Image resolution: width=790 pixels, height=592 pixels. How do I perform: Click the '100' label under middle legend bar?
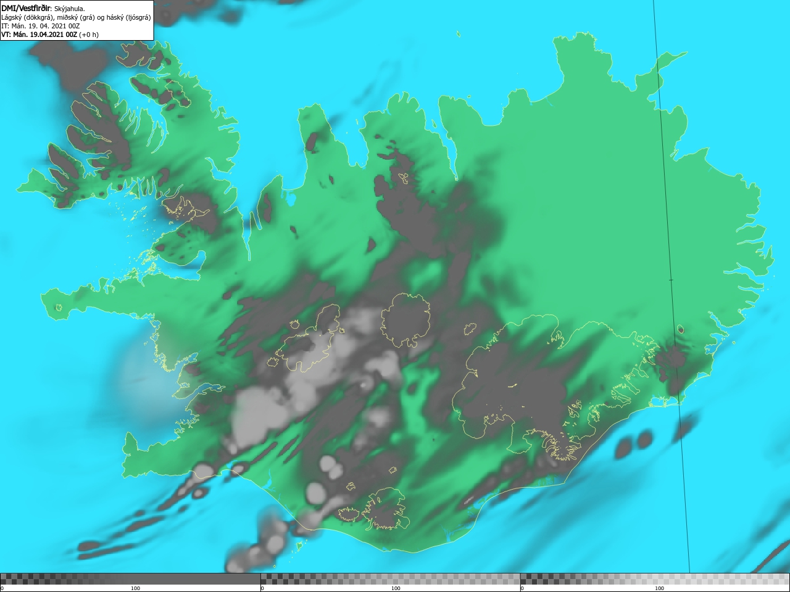[396, 588]
